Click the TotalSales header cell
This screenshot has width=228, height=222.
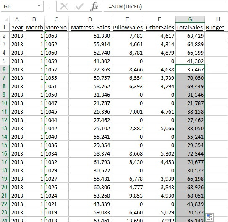coord(190,27)
